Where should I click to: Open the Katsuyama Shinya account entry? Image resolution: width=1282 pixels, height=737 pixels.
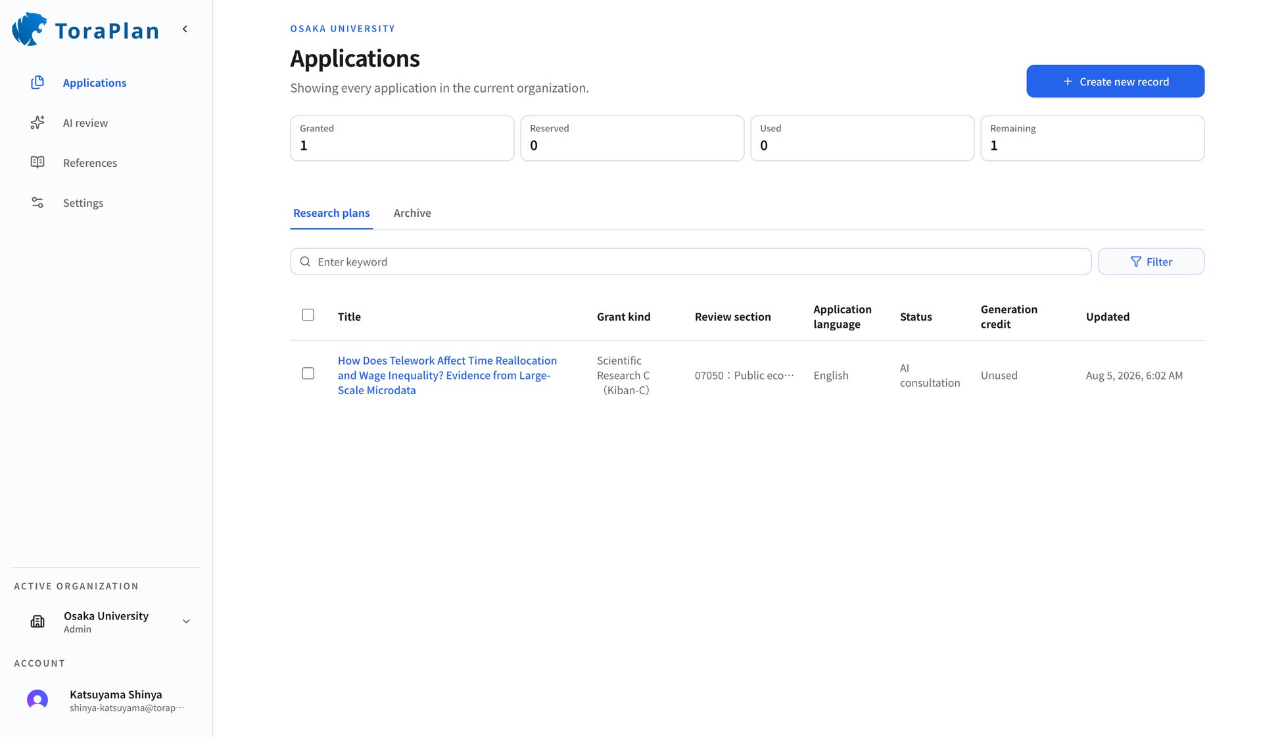pos(107,700)
